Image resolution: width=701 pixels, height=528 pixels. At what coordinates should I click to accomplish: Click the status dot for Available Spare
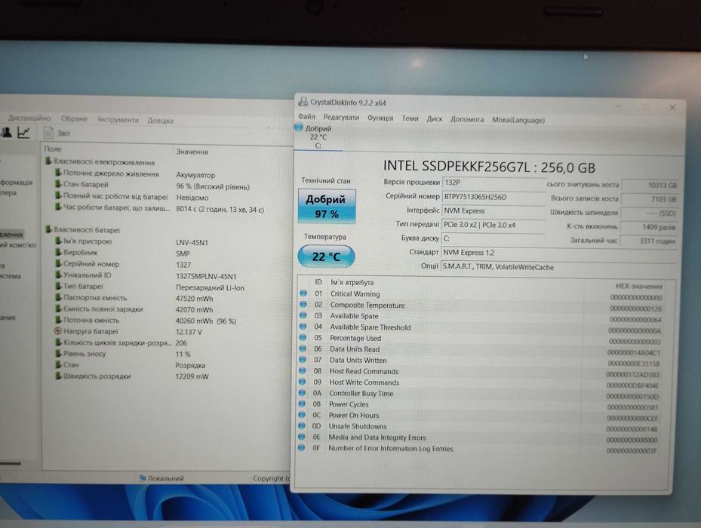pyautogui.click(x=303, y=315)
